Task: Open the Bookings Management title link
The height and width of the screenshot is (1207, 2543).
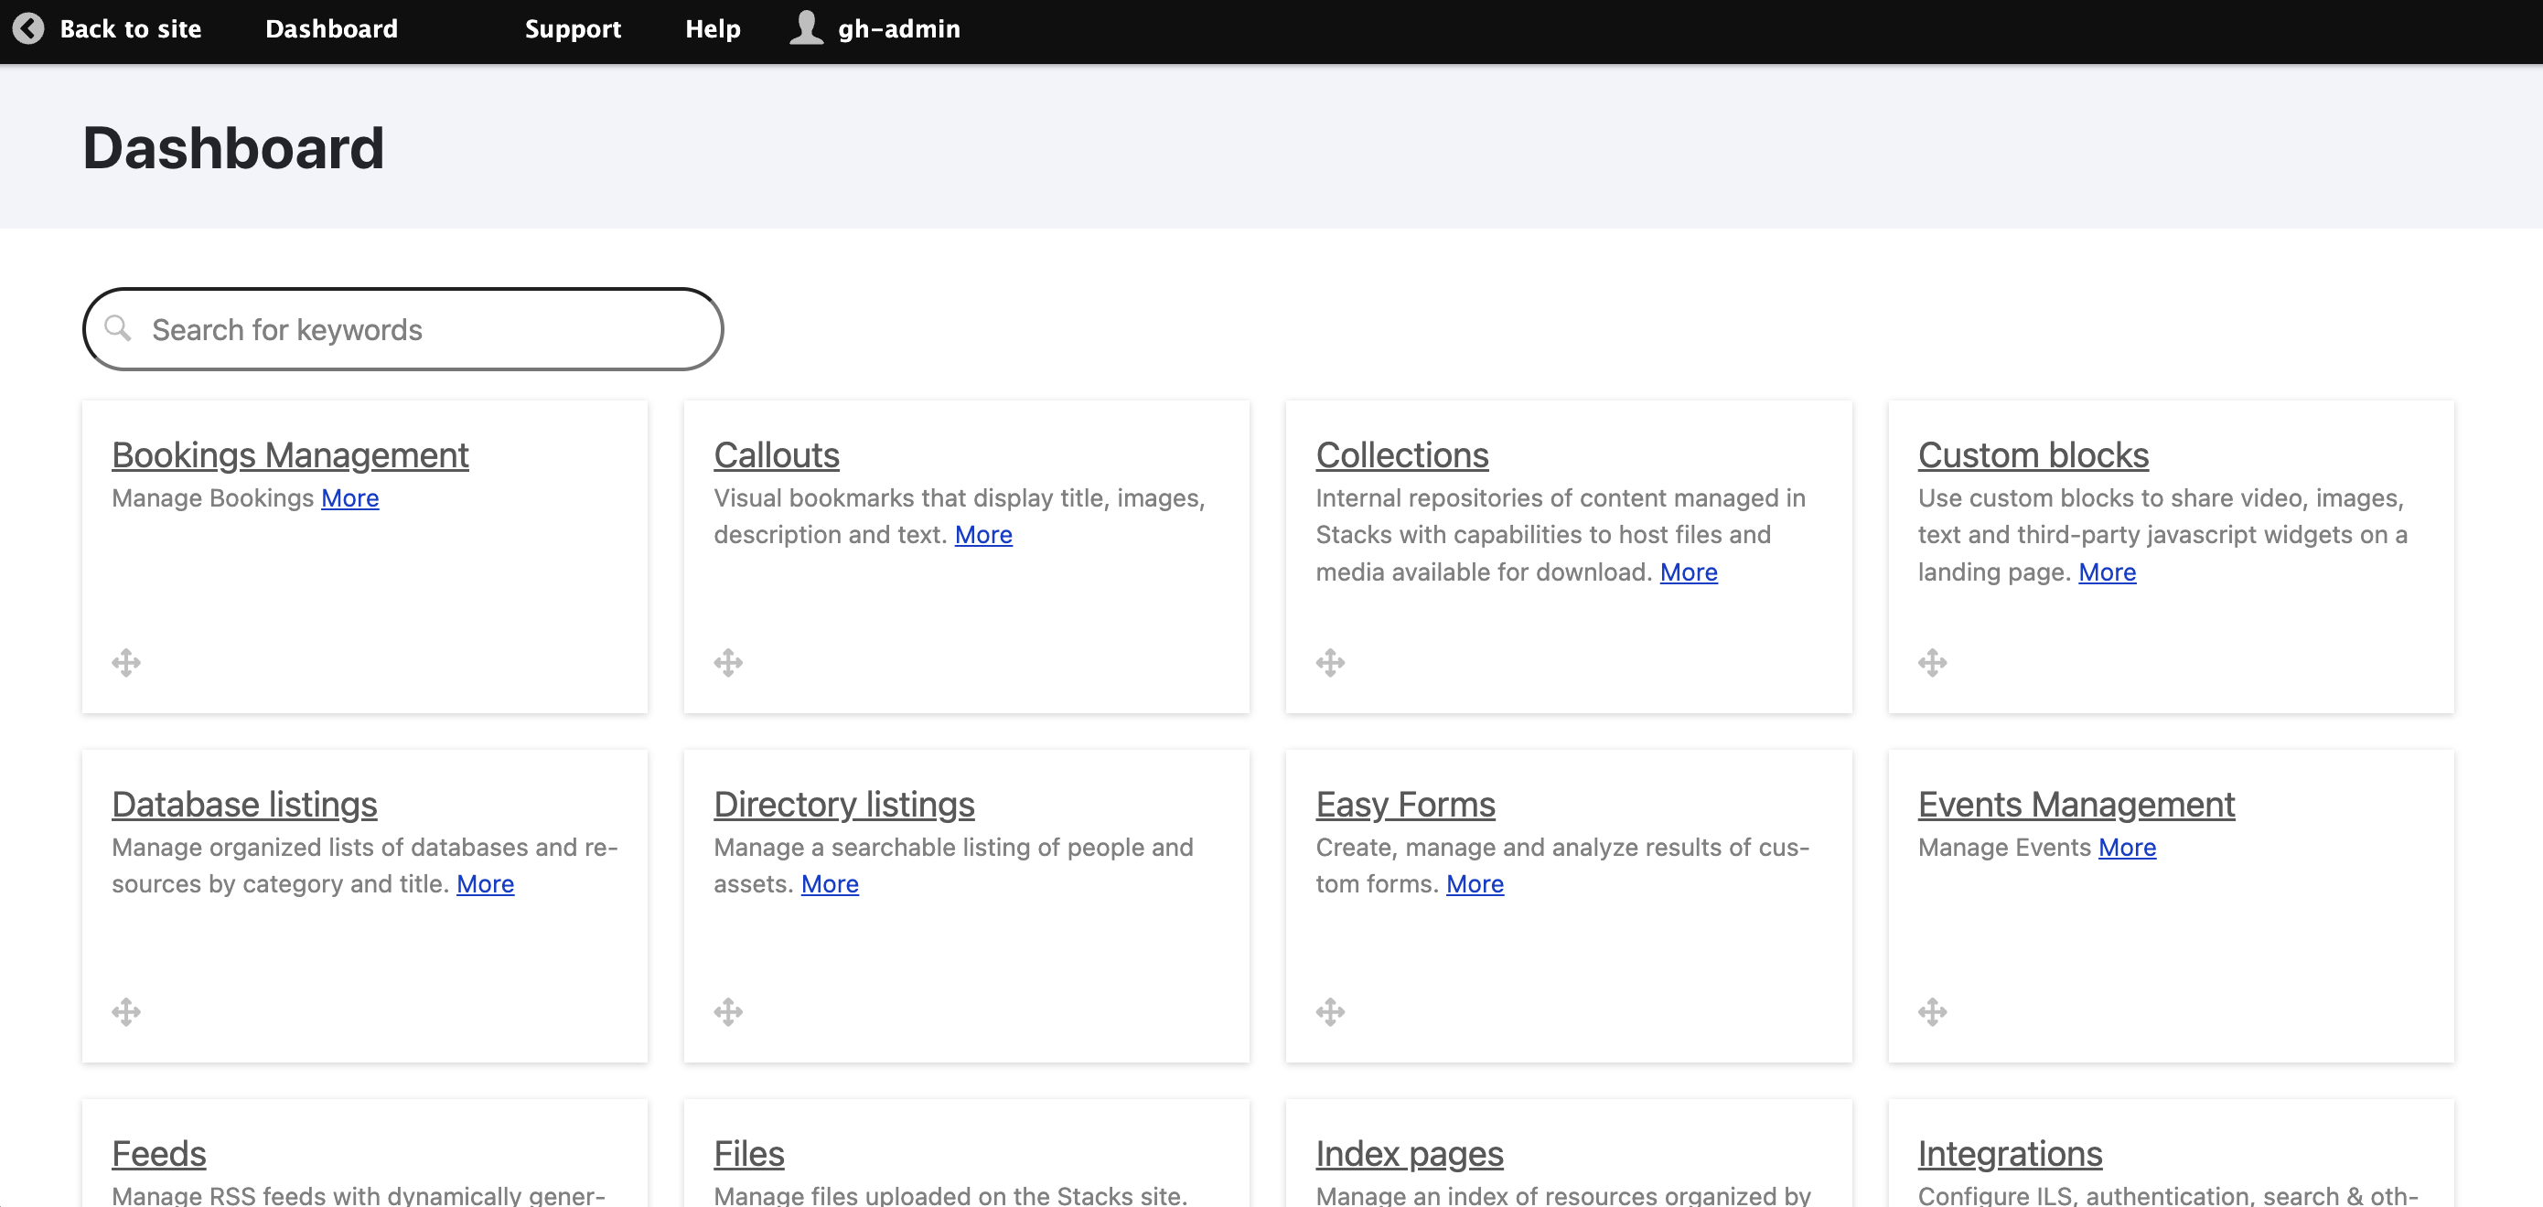Action: coord(289,455)
